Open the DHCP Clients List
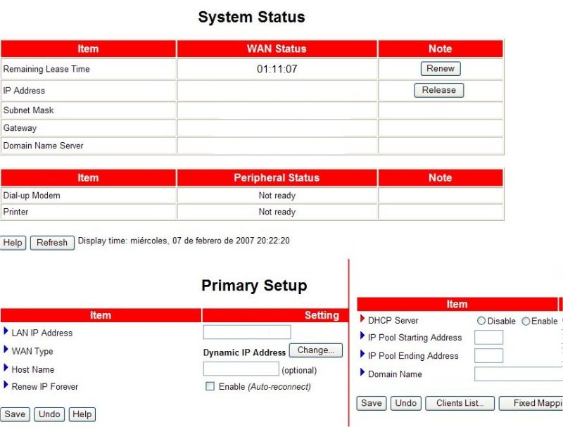The height and width of the screenshot is (427, 563). tap(460, 403)
